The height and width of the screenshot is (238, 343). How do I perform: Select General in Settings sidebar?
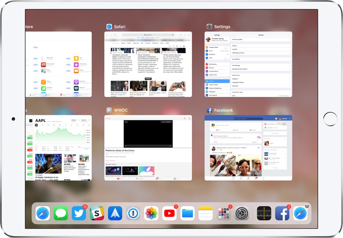coord(217,81)
